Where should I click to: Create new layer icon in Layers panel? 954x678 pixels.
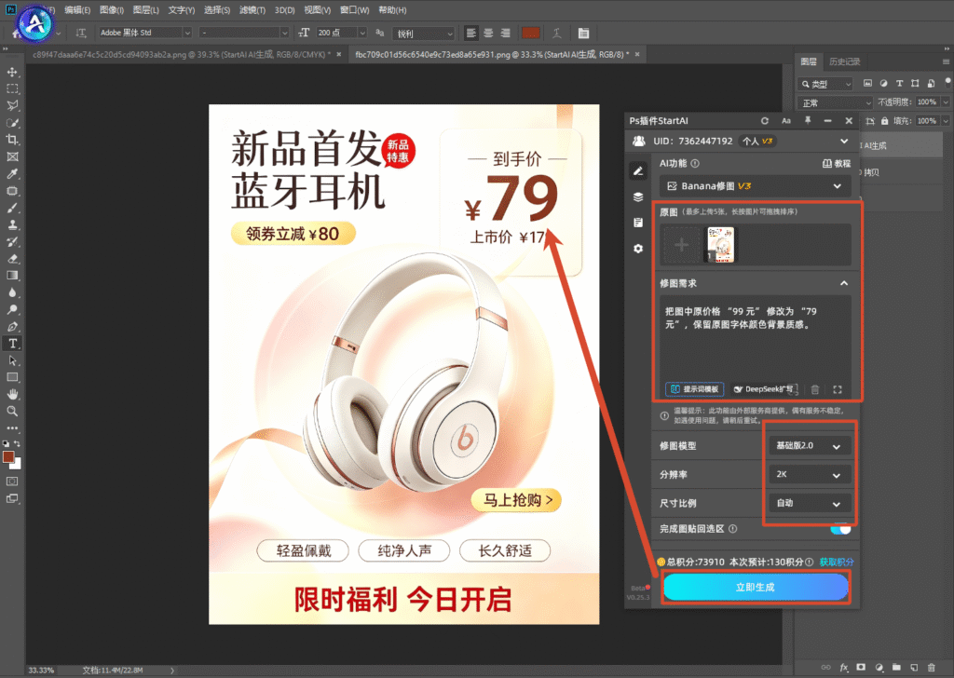[x=914, y=668]
